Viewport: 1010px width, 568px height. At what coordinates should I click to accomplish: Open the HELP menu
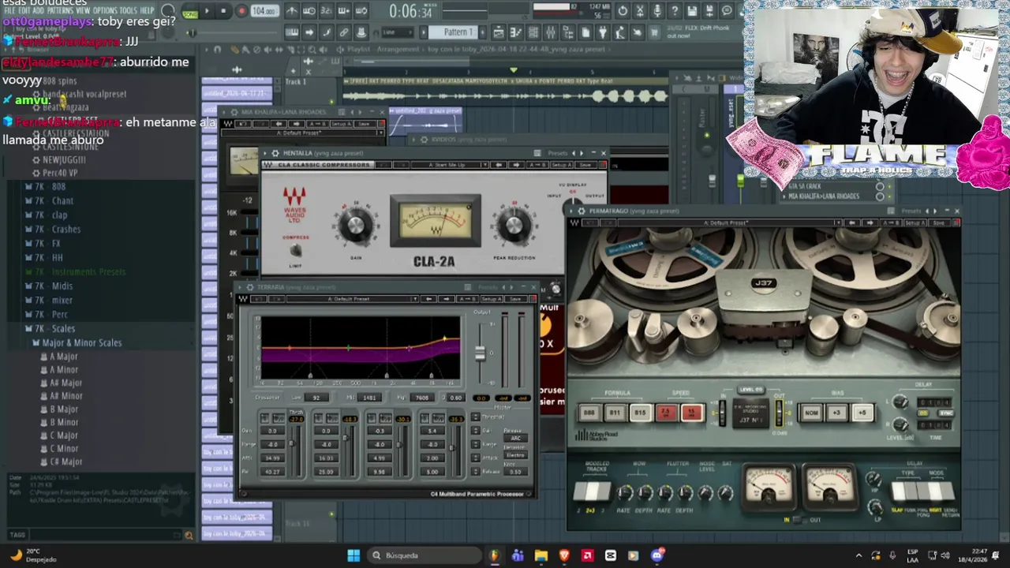click(x=147, y=10)
